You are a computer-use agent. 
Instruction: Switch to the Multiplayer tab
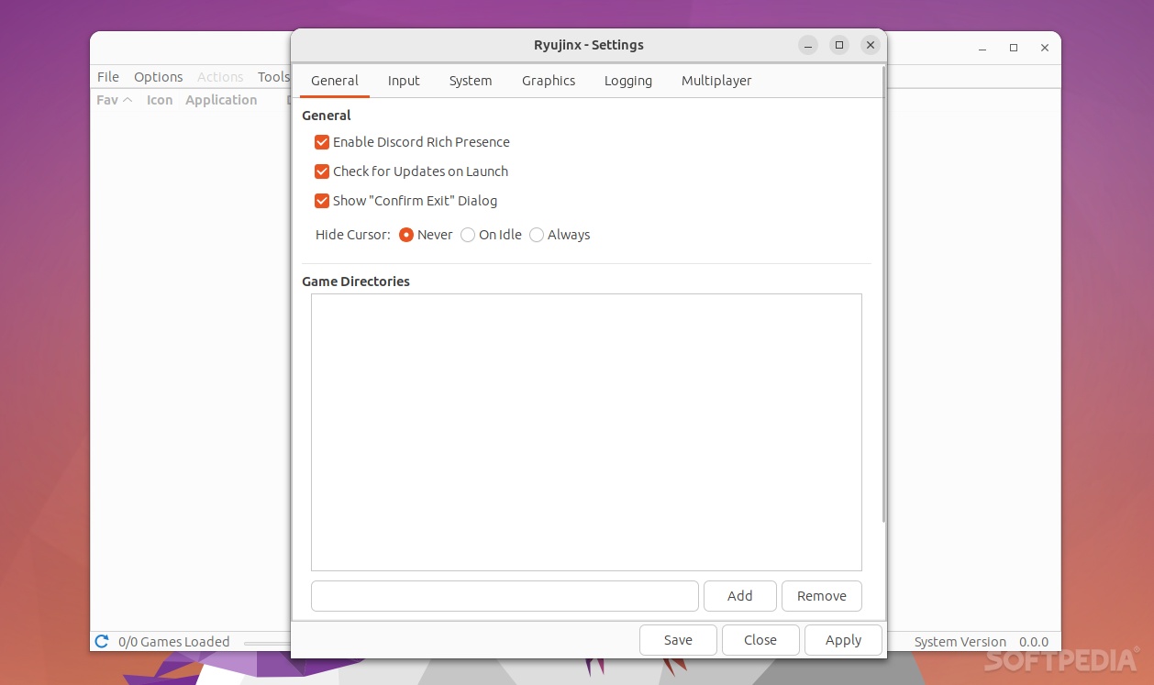click(716, 81)
